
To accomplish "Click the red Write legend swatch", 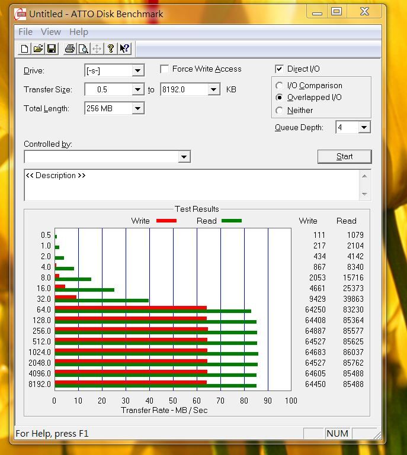I will [166, 221].
